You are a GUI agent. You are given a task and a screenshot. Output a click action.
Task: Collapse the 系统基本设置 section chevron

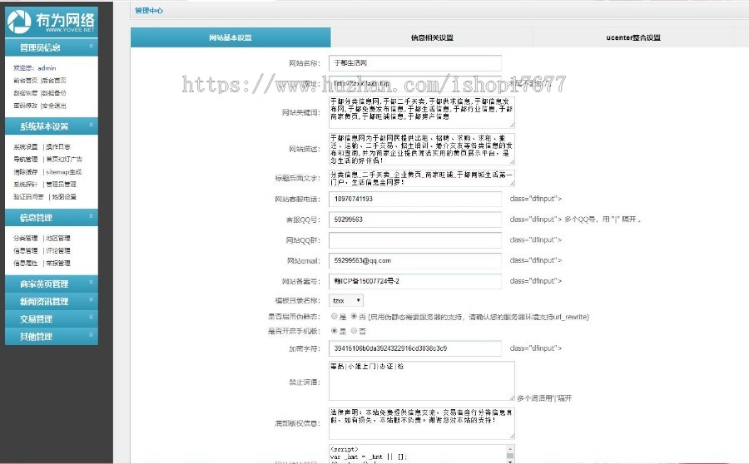pyautogui.click(x=91, y=125)
